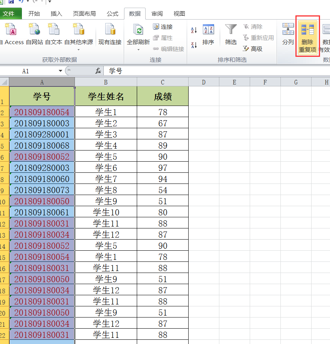
Task: Open the 自其他来源 sources dropdown
Action: (x=79, y=50)
